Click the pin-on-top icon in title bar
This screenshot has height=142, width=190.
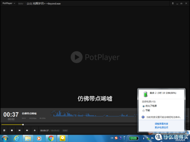[x=173, y=4]
